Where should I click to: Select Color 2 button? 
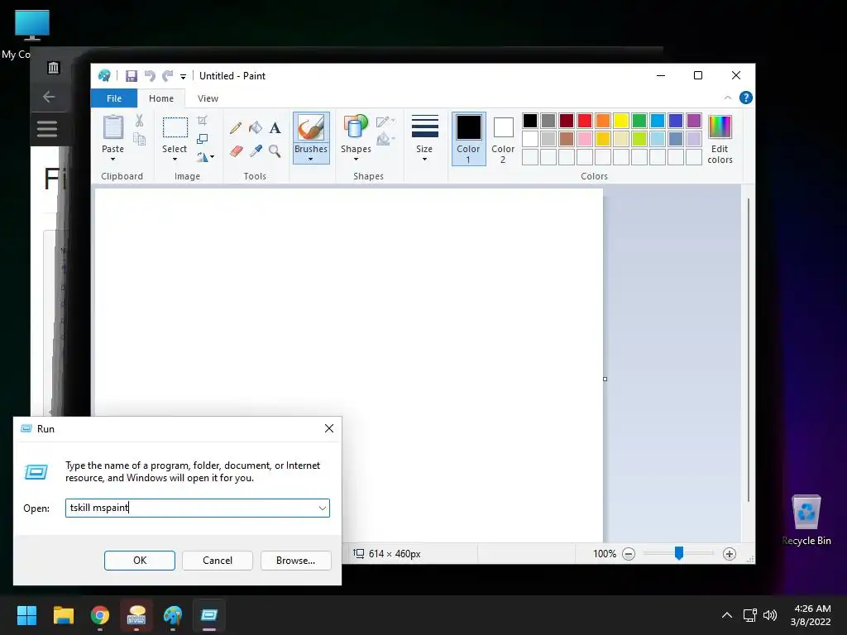click(x=503, y=139)
